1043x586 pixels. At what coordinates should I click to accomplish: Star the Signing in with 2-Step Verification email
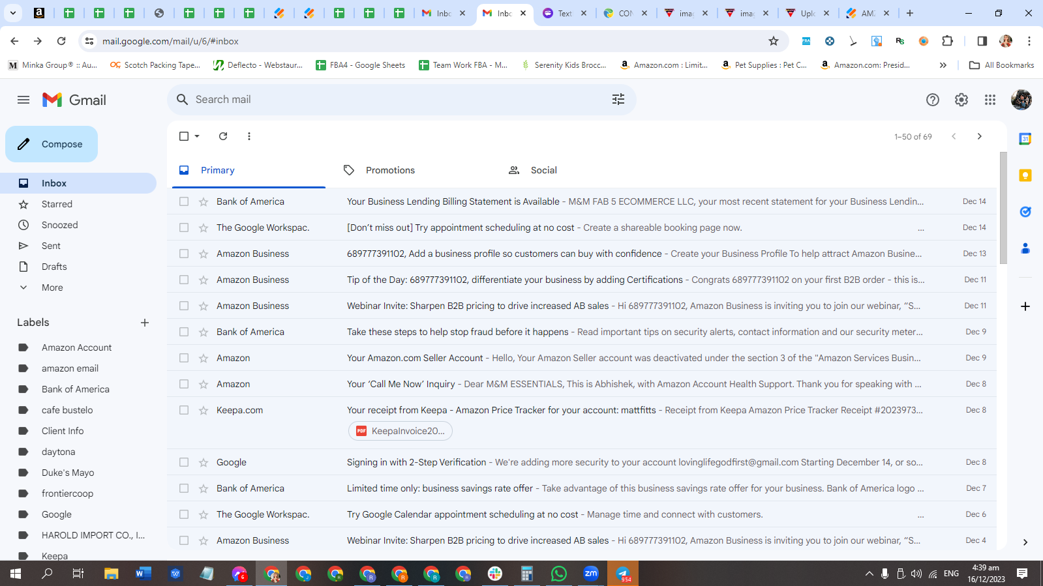[x=204, y=462]
